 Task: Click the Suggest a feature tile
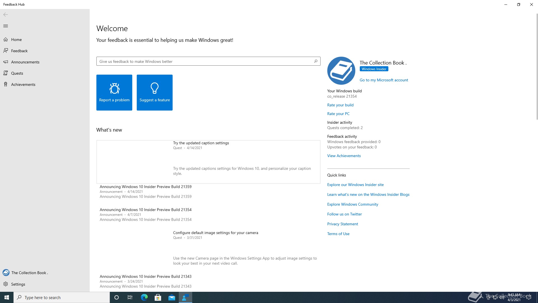(x=155, y=93)
